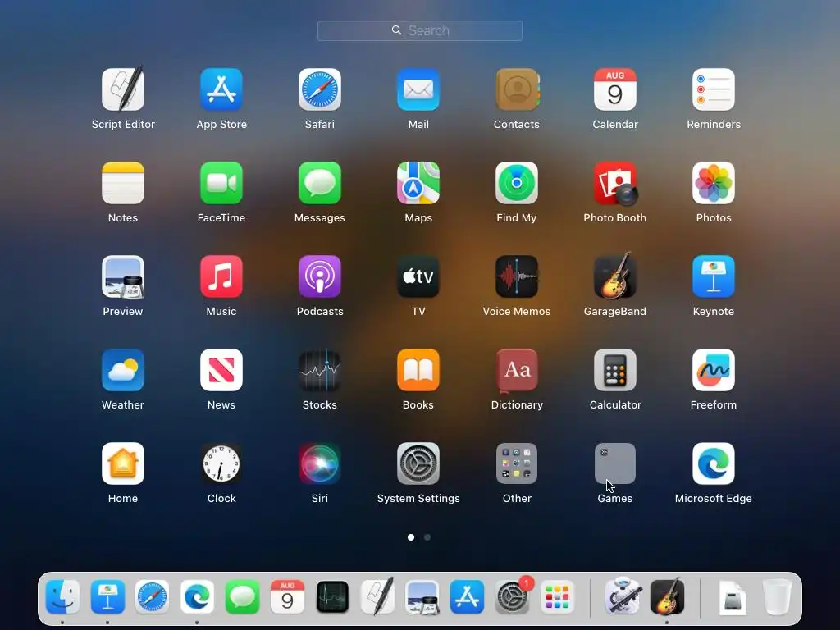
Task: Launch the Music app
Action: tap(221, 276)
